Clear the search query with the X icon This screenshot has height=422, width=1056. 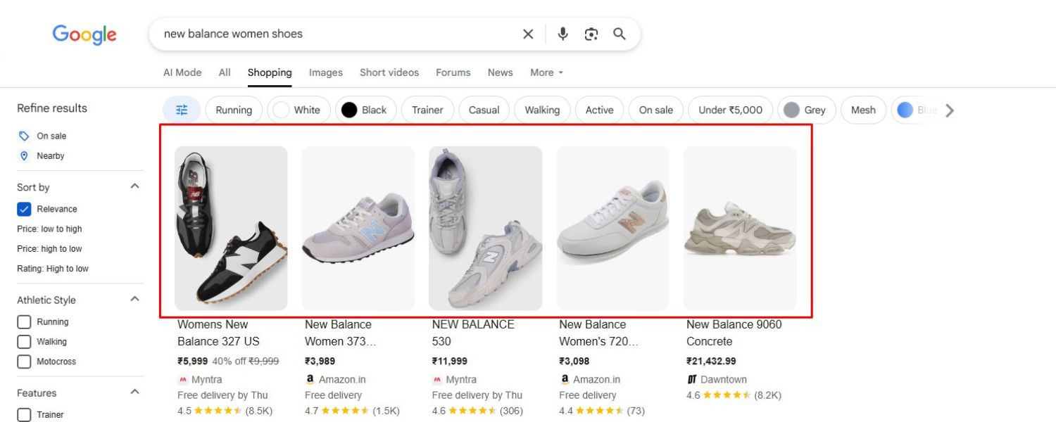[x=527, y=33]
